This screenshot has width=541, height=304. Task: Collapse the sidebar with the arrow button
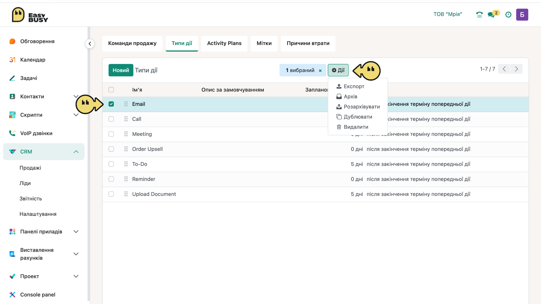[x=90, y=44]
